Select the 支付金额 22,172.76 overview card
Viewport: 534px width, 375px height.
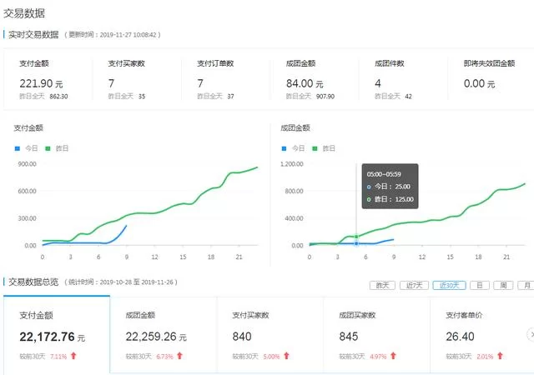tap(57, 335)
